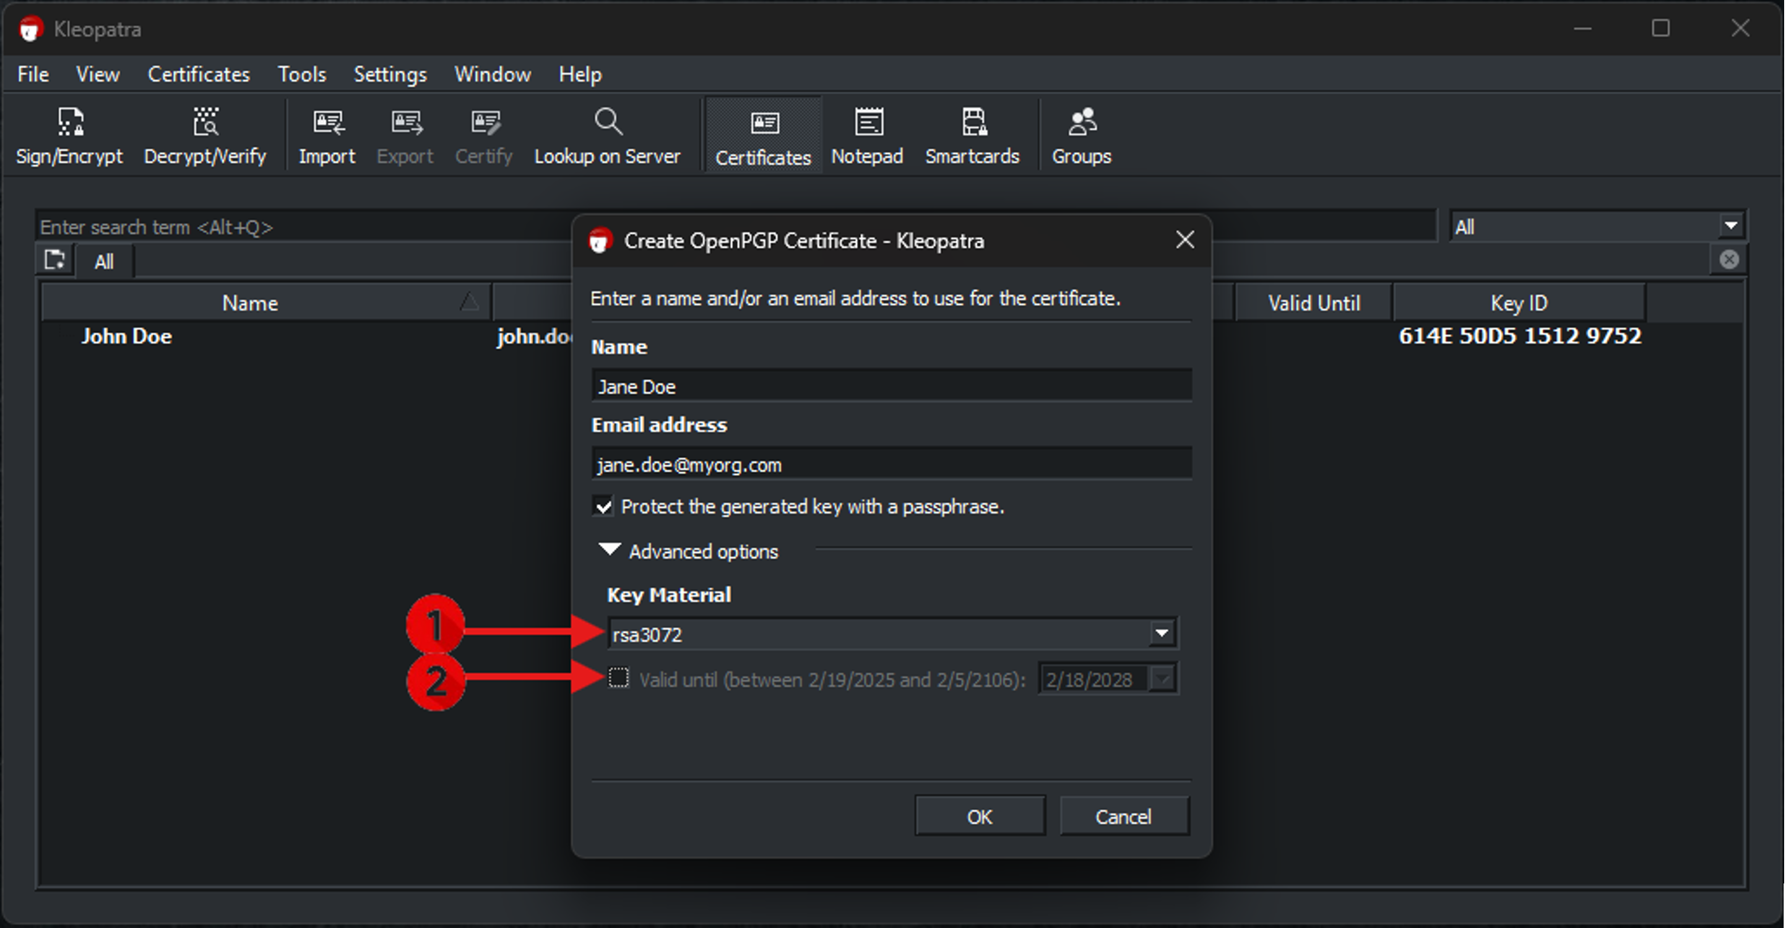Open the Help menu
The image size is (1786, 928).
click(x=580, y=74)
